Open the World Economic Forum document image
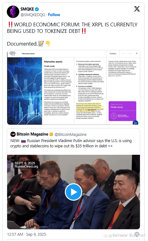Viewport: 148px width, 241px height. click(74, 87)
